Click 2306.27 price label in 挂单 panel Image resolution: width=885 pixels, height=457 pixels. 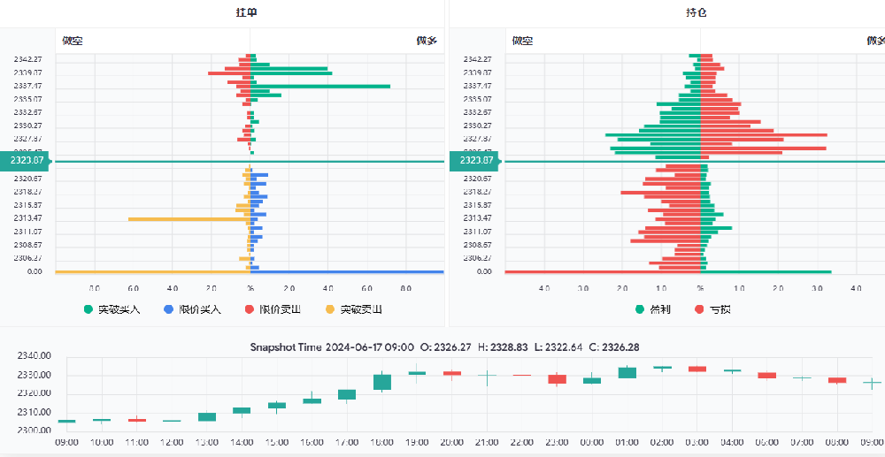point(27,258)
